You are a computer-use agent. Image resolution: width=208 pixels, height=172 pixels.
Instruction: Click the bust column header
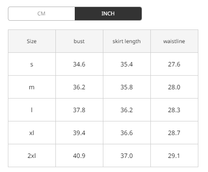(79, 41)
